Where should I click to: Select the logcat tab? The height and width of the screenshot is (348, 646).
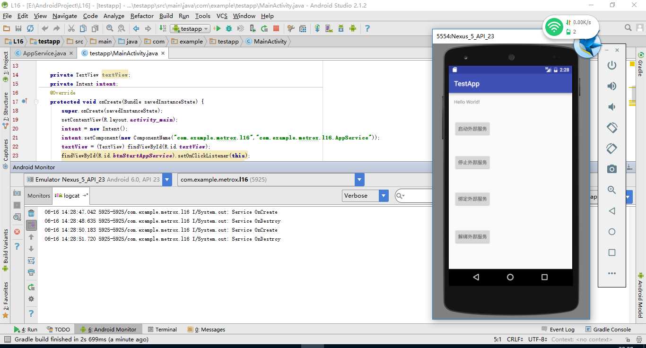pos(70,196)
